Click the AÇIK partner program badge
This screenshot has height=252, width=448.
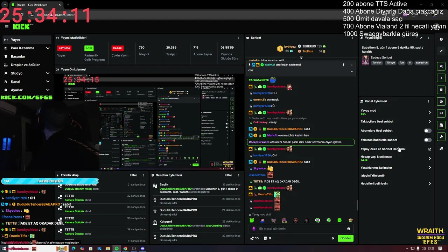point(89,48)
